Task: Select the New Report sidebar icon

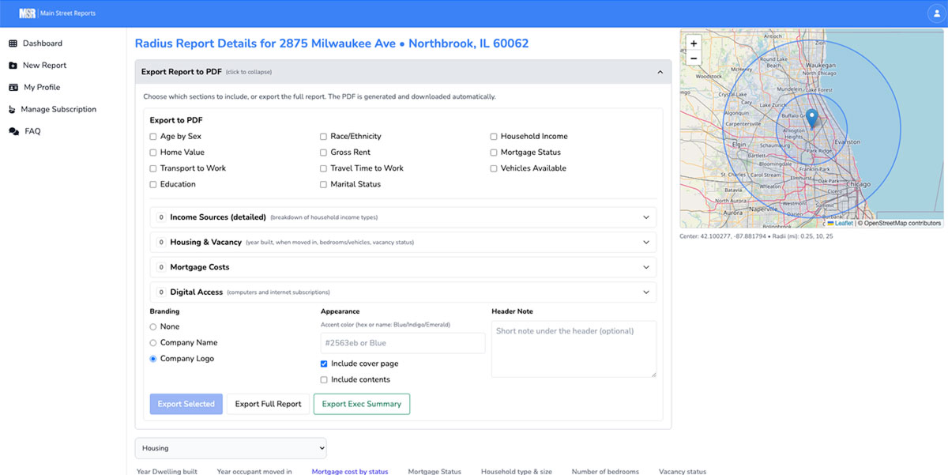Action: (x=12, y=65)
